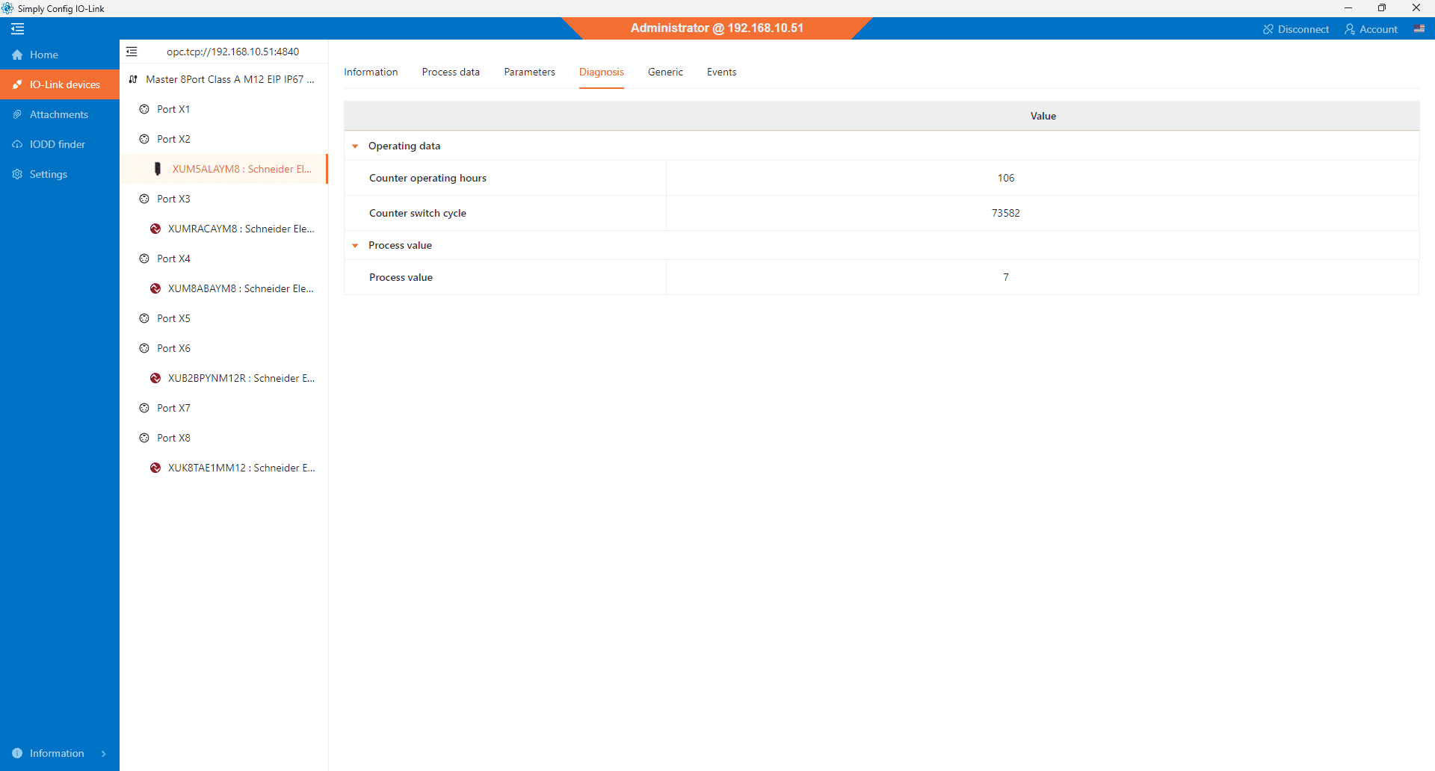Image resolution: width=1435 pixels, height=771 pixels.
Task: Click the Home icon in sidebar
Action: point(17,55)
